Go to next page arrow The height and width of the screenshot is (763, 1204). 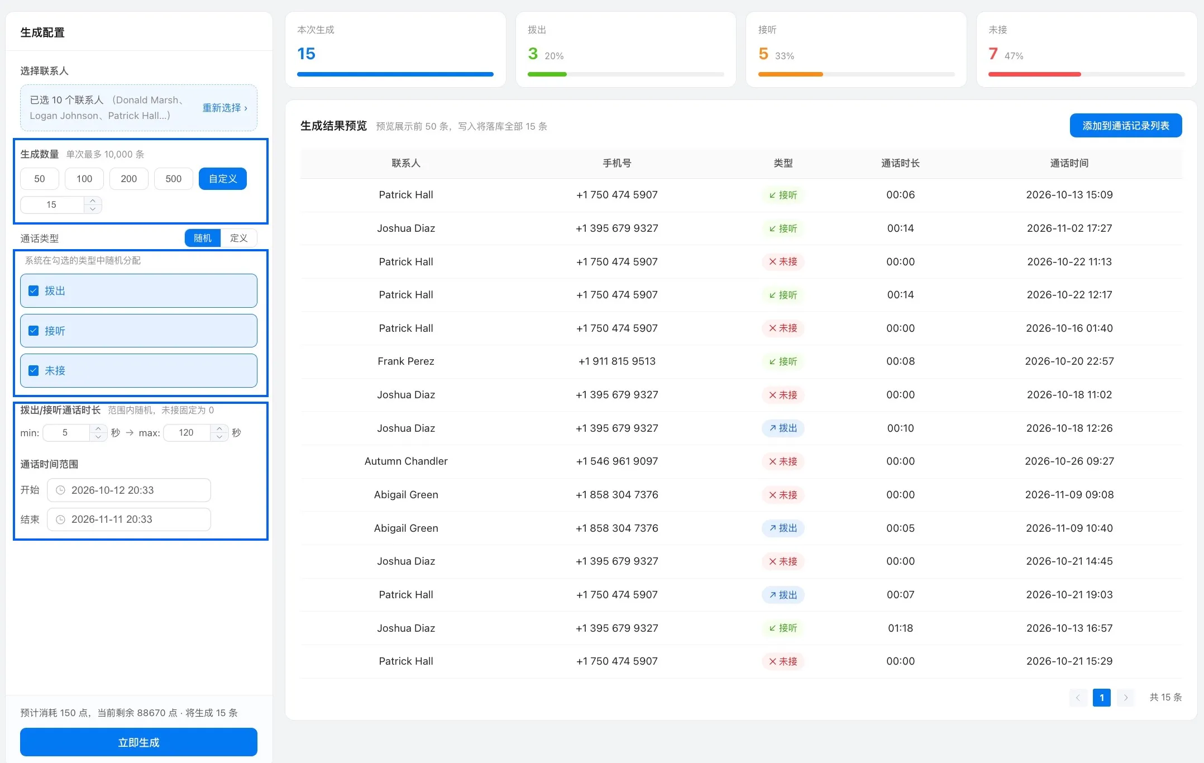click(1126, 698)
